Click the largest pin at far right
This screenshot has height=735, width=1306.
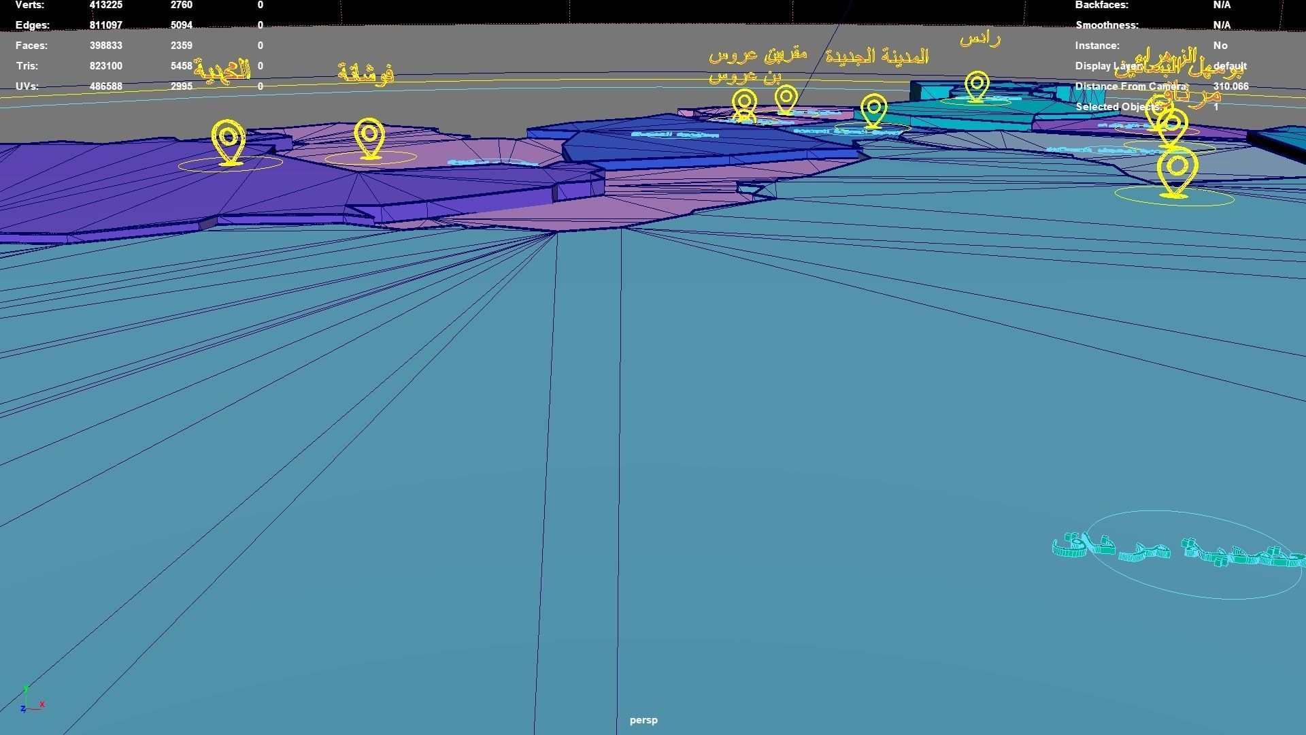tap(1177, 171)
